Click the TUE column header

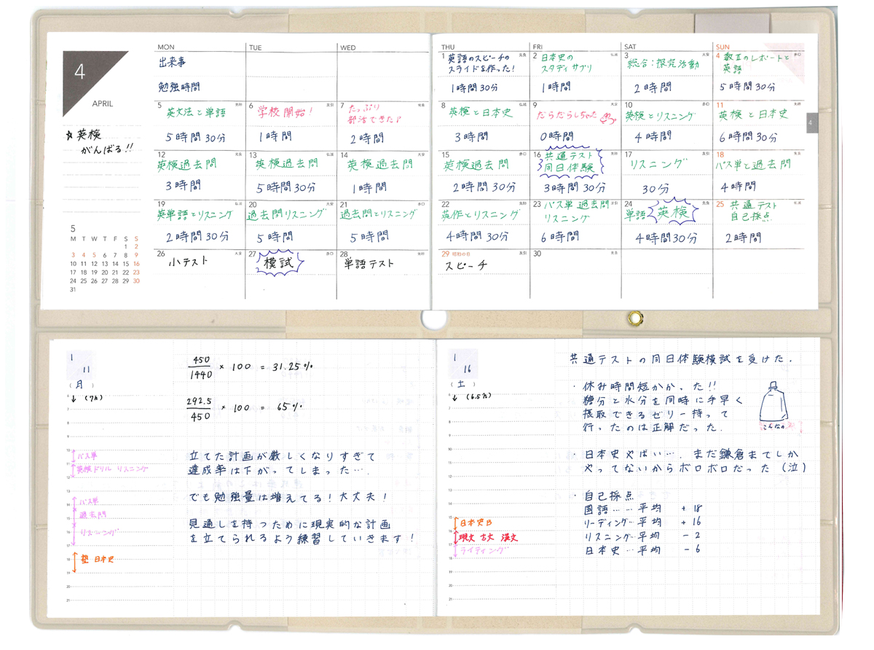pyautogui.click(x=256, y=47)
